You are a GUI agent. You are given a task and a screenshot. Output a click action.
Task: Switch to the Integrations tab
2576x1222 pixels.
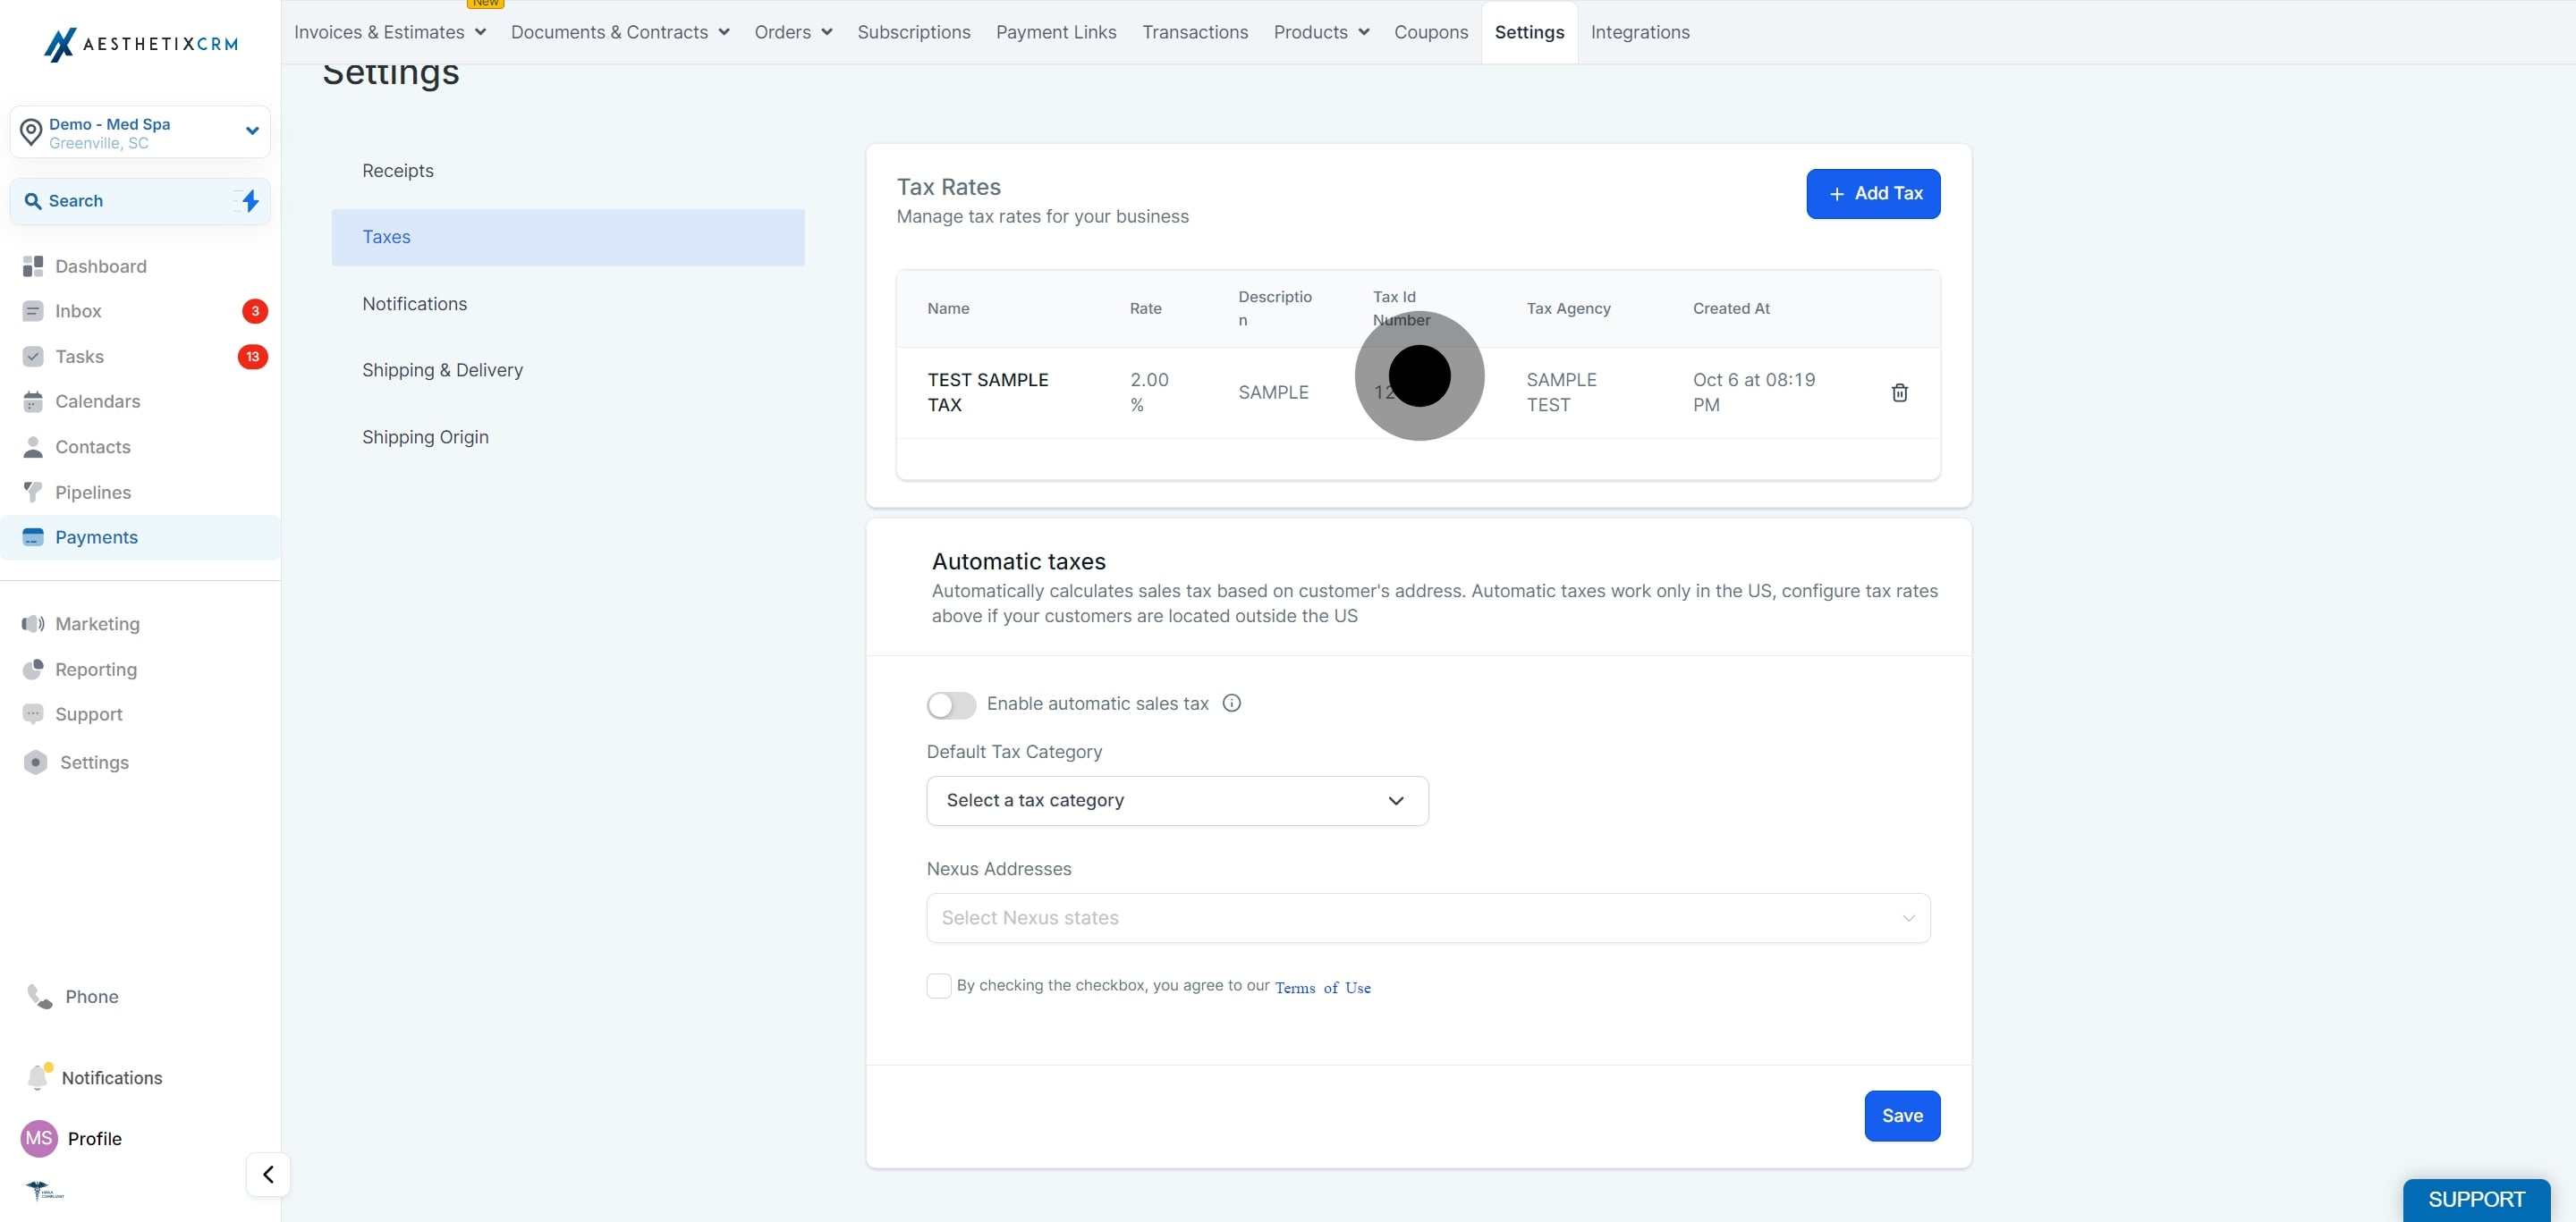(x=1640, y=32)
